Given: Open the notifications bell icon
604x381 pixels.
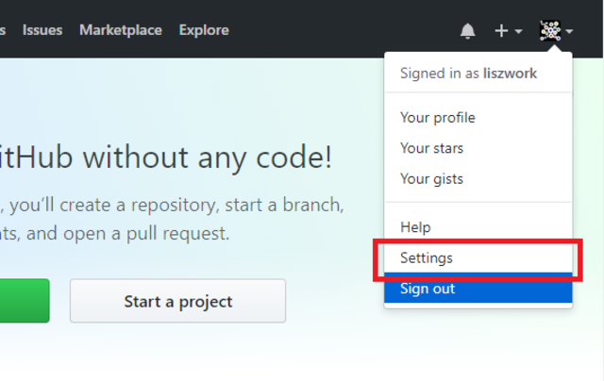Looking at the screenshot, I should pyautogui.click(x=468, y=31).
